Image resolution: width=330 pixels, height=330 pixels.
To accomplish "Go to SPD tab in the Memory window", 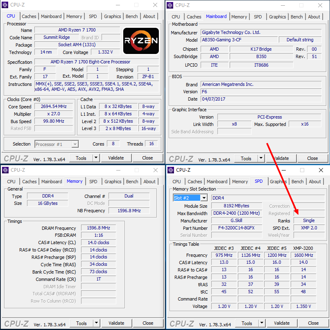I will pyautogui.click(x=93, y=182).
